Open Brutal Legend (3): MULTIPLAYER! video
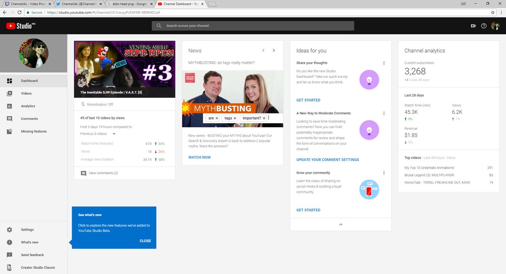 [429, 175]
